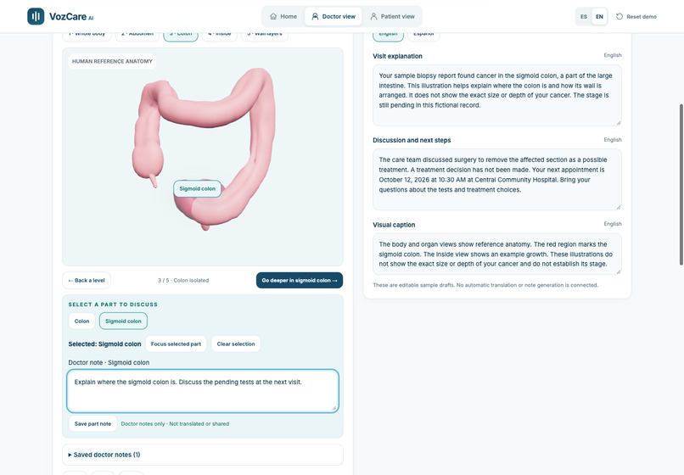
Task: Select the 1 - Whole body level tab
Action: point(87,36)
